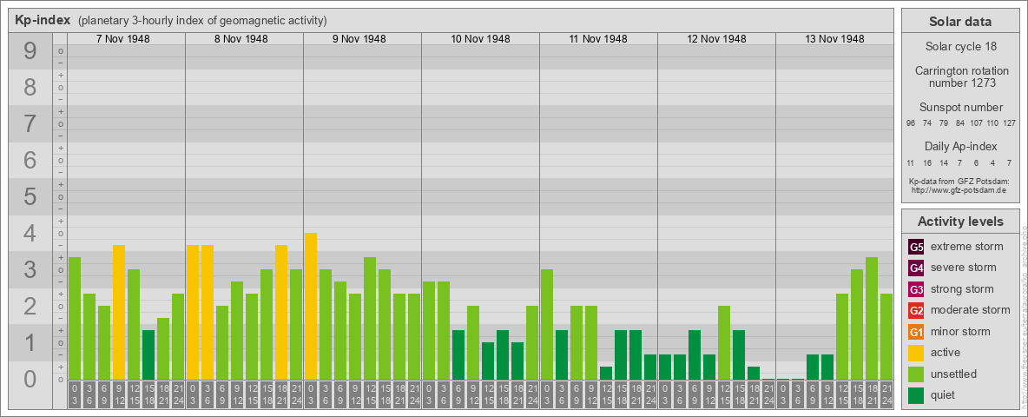This screenshot has height=417, width=1028.
Task: Click the 'Sunspot number' label
Action: click(959, 107)
